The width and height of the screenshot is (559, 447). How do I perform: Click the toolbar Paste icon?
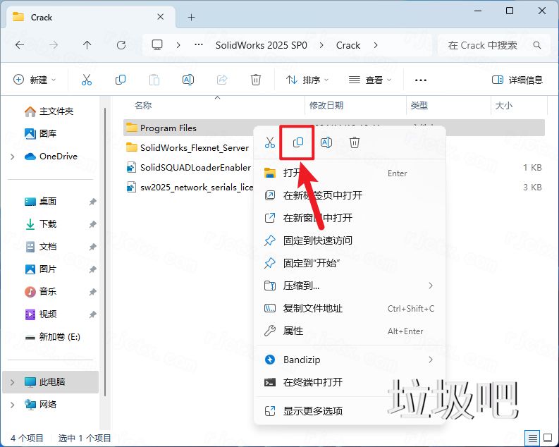tap(154, 80)
